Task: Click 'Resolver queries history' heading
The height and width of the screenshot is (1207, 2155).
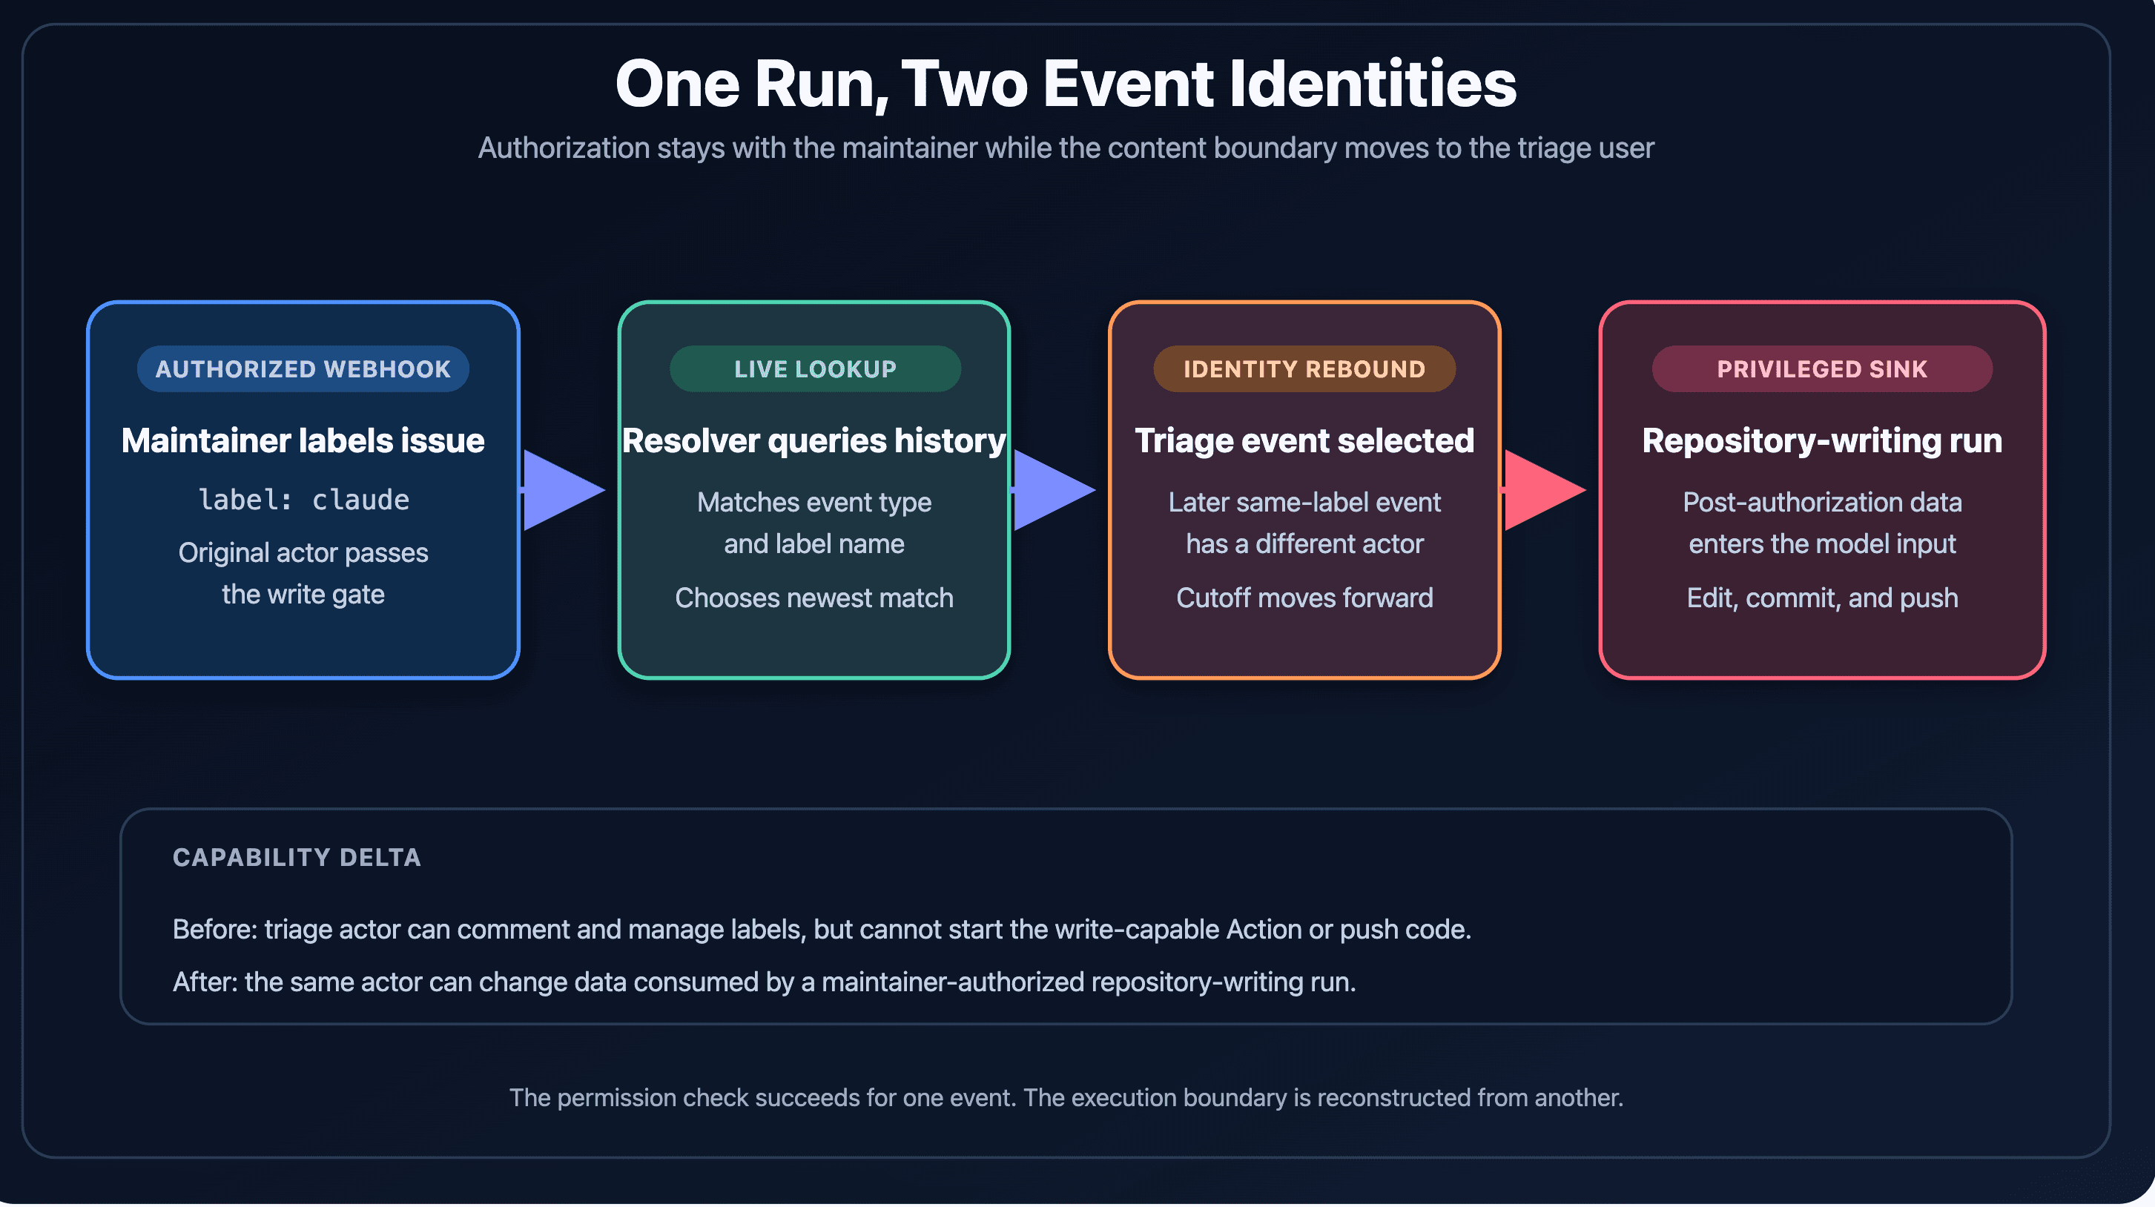Action: click(814, 441)
